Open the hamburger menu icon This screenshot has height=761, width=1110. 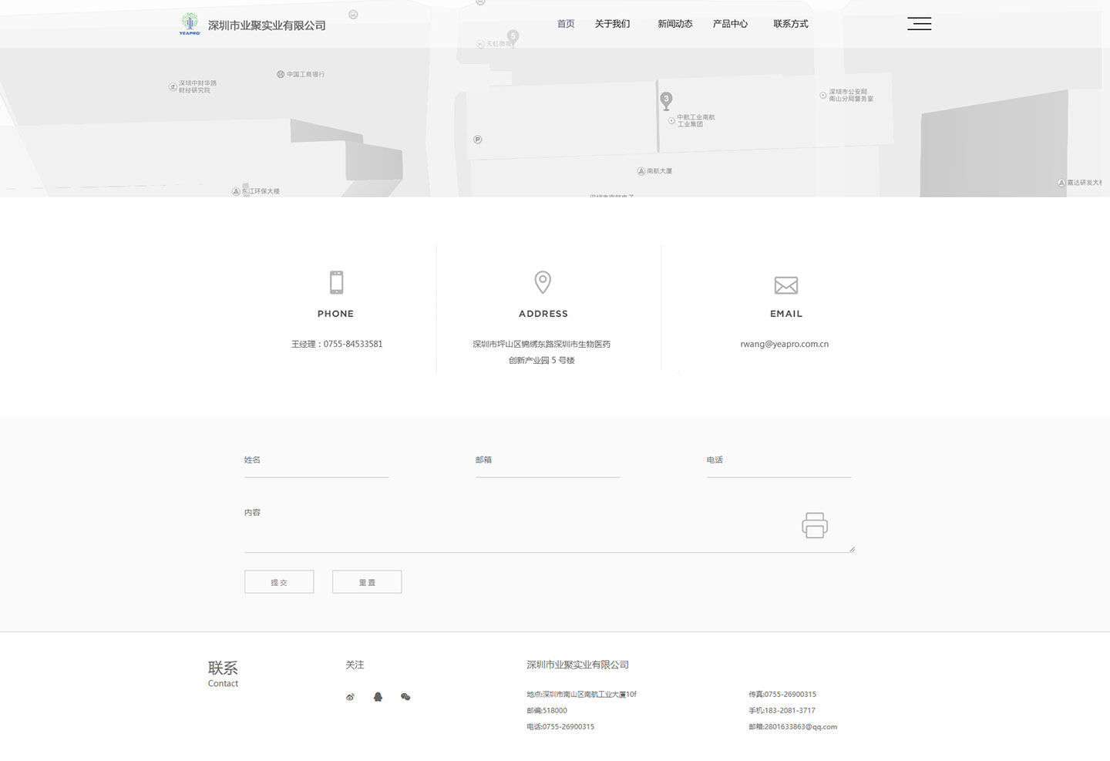pyautogui.click(x=919, y=24)
